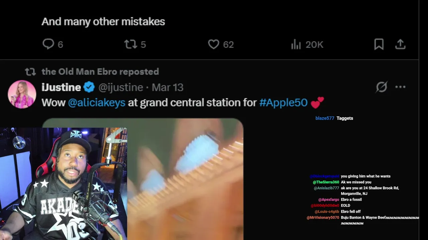Click the @aliciakeys mention link
Screen dimensions: 428x240
pyautogui.click(x=97, y=102)
